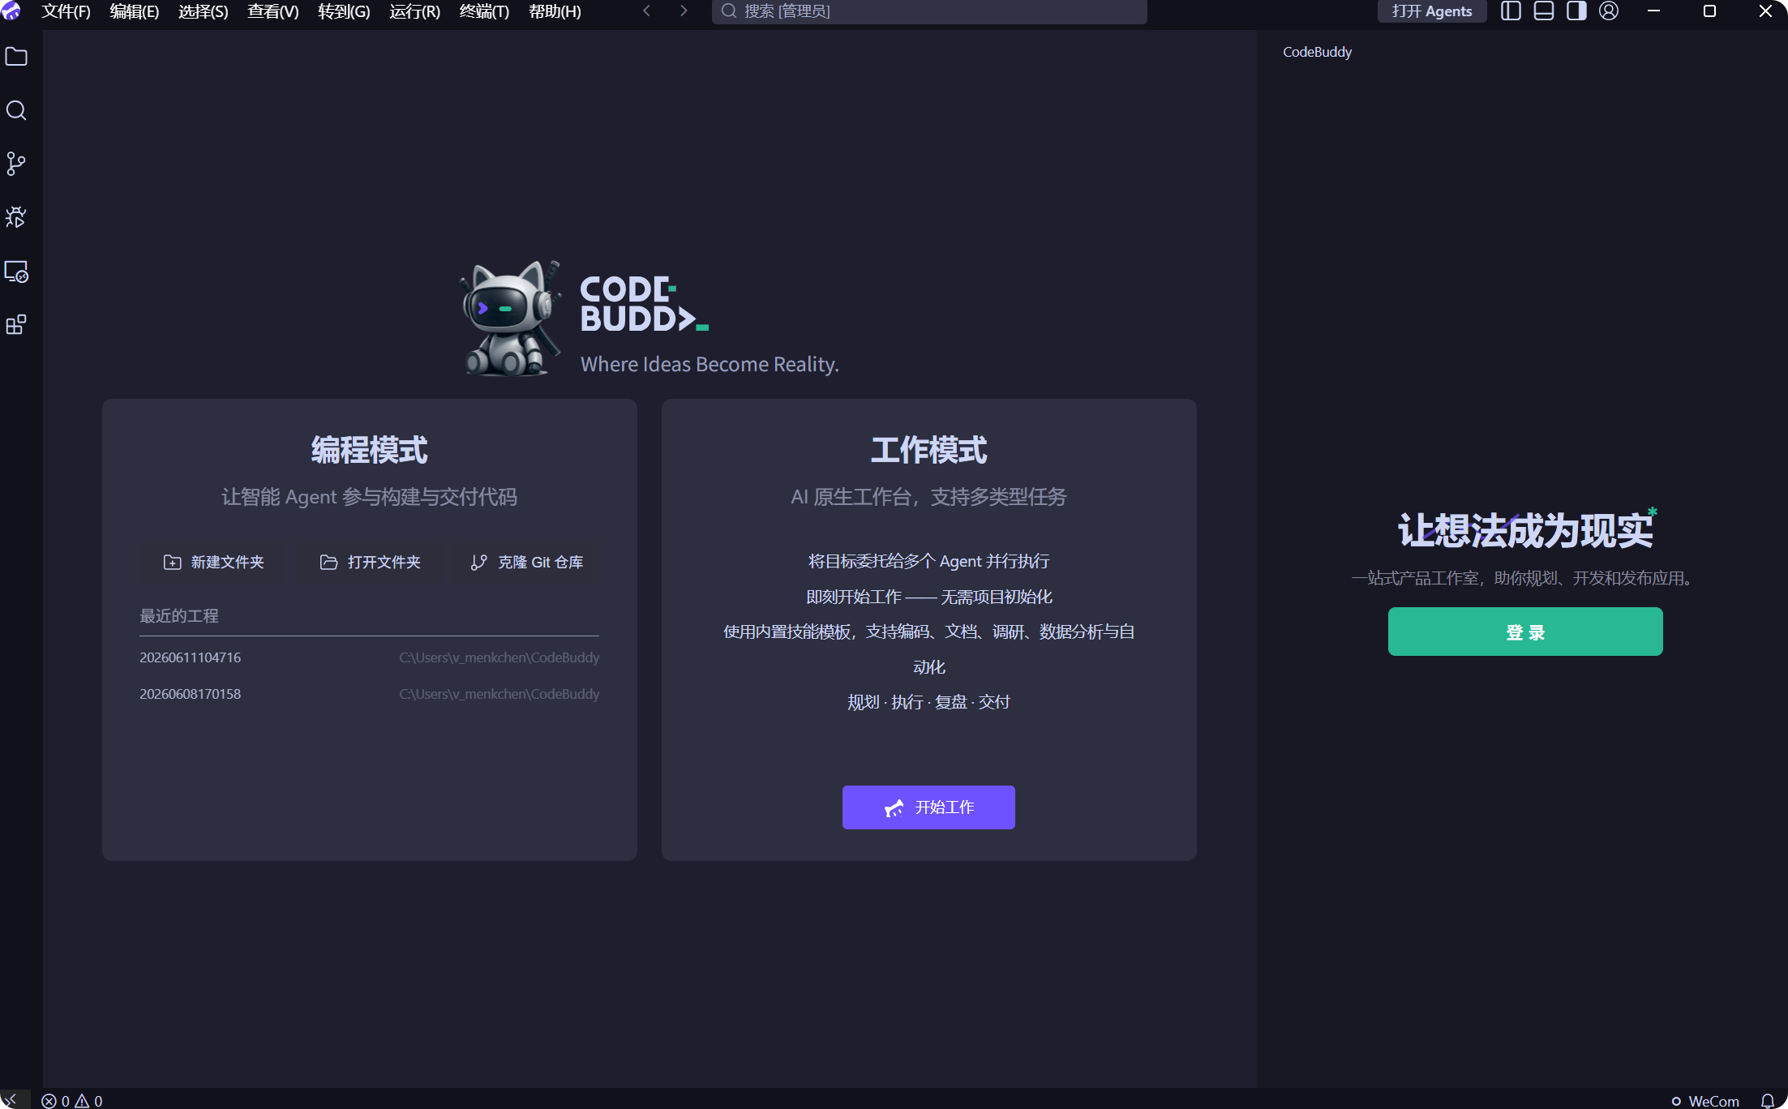Close the CodeBuddy window
The image size is (1788, 1109).
coord(1765,11)
